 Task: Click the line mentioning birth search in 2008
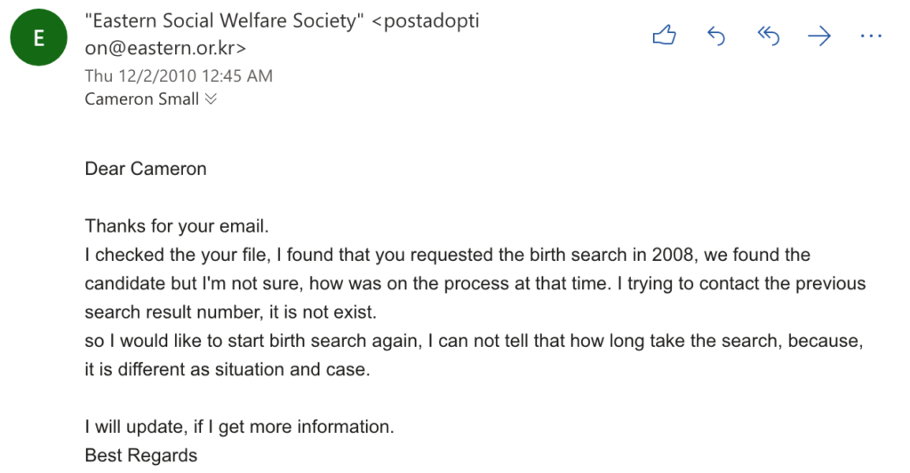point(448,255)
